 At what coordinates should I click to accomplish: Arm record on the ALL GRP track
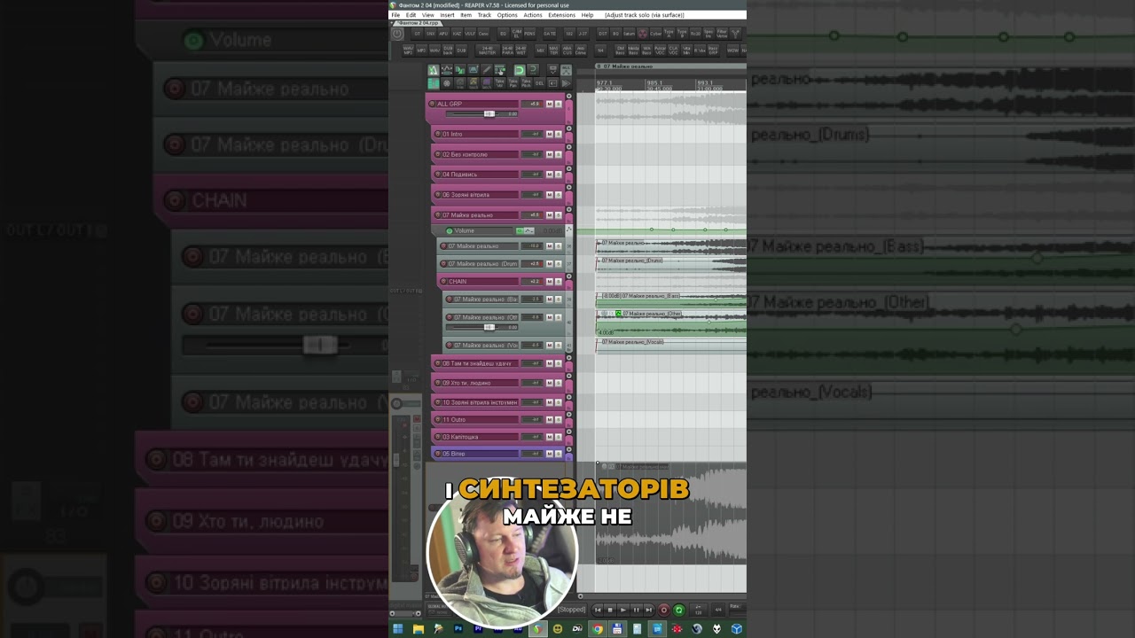coord(432,104)
